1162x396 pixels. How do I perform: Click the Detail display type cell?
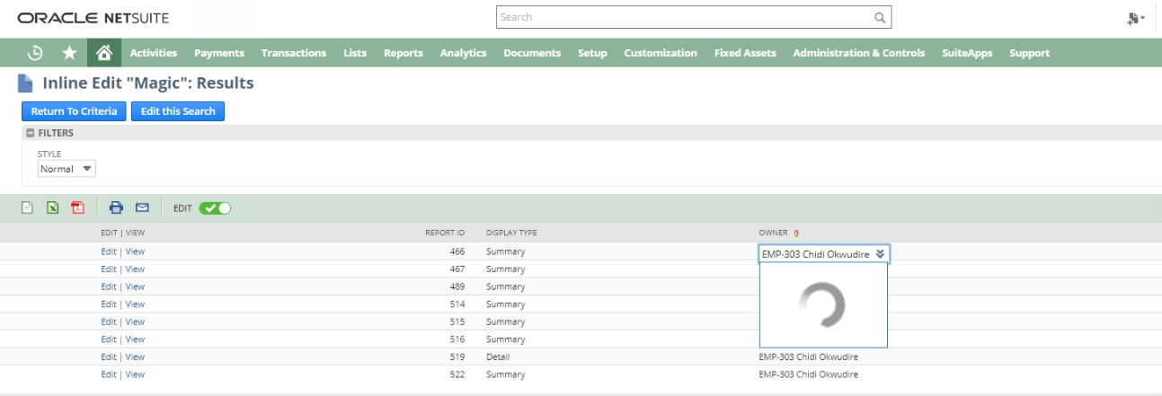click(498, 356)
